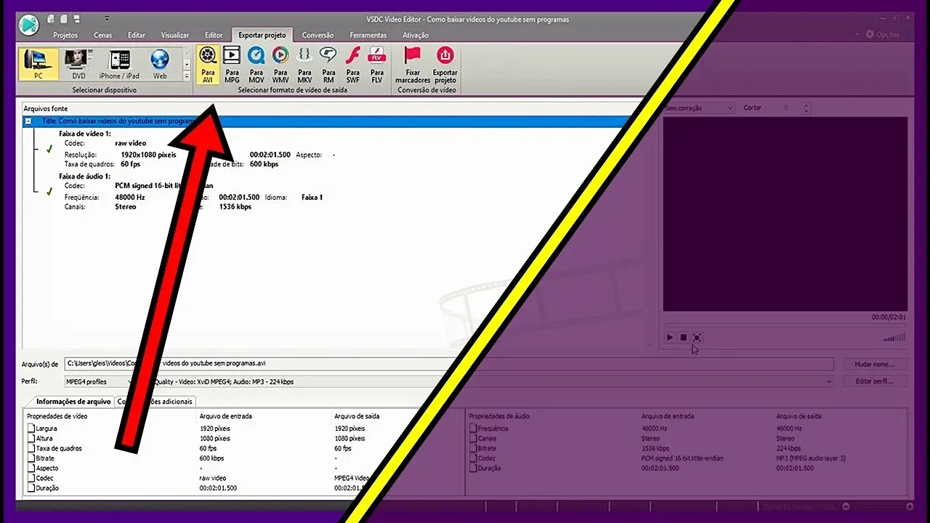
Task: Switch to the Configurações adicionais tab
Action: 155,401
